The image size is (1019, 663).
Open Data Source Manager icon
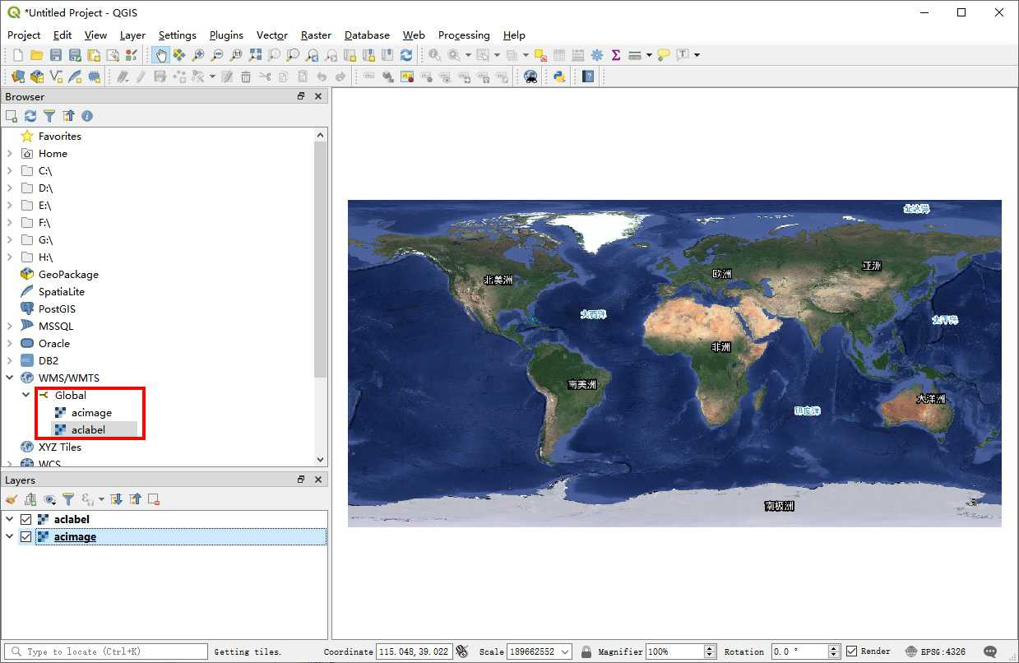[x=18, y=76]
